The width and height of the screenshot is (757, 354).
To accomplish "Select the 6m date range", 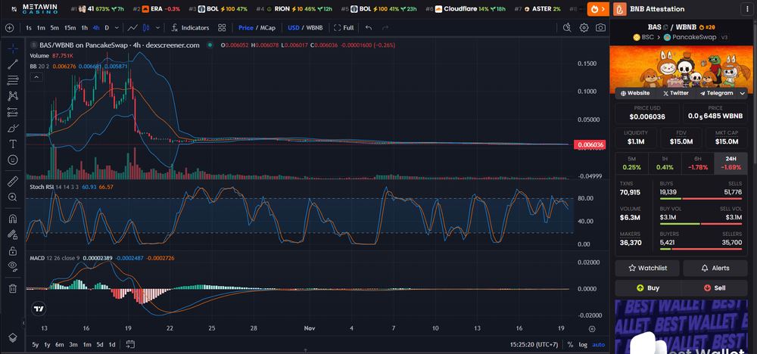I will (x=59, y=344).
